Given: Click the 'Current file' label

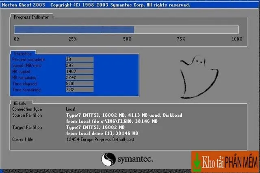Looking at the screenshot, I should tap(23, 140).
